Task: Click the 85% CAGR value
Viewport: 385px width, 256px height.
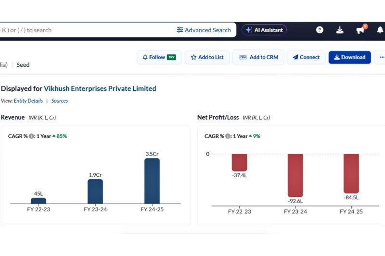Action: (62, 136)
